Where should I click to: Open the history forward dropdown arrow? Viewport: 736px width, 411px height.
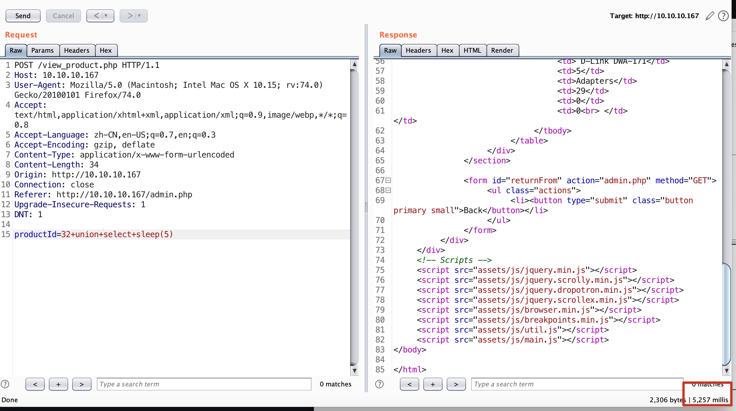[x=139, y=16]
